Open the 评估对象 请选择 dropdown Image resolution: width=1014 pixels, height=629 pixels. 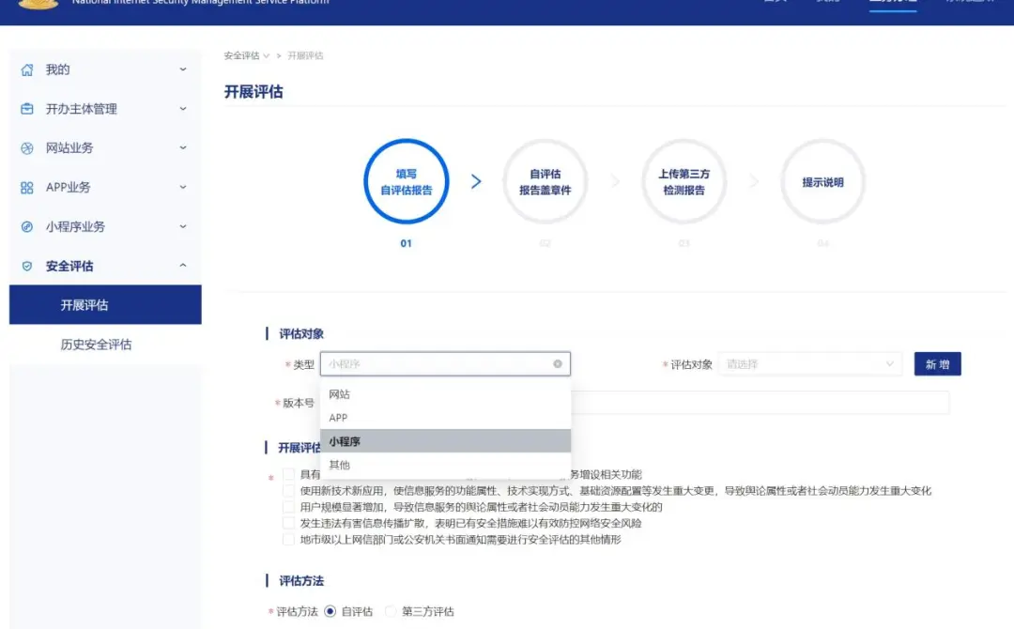click(x=809, y=364)
